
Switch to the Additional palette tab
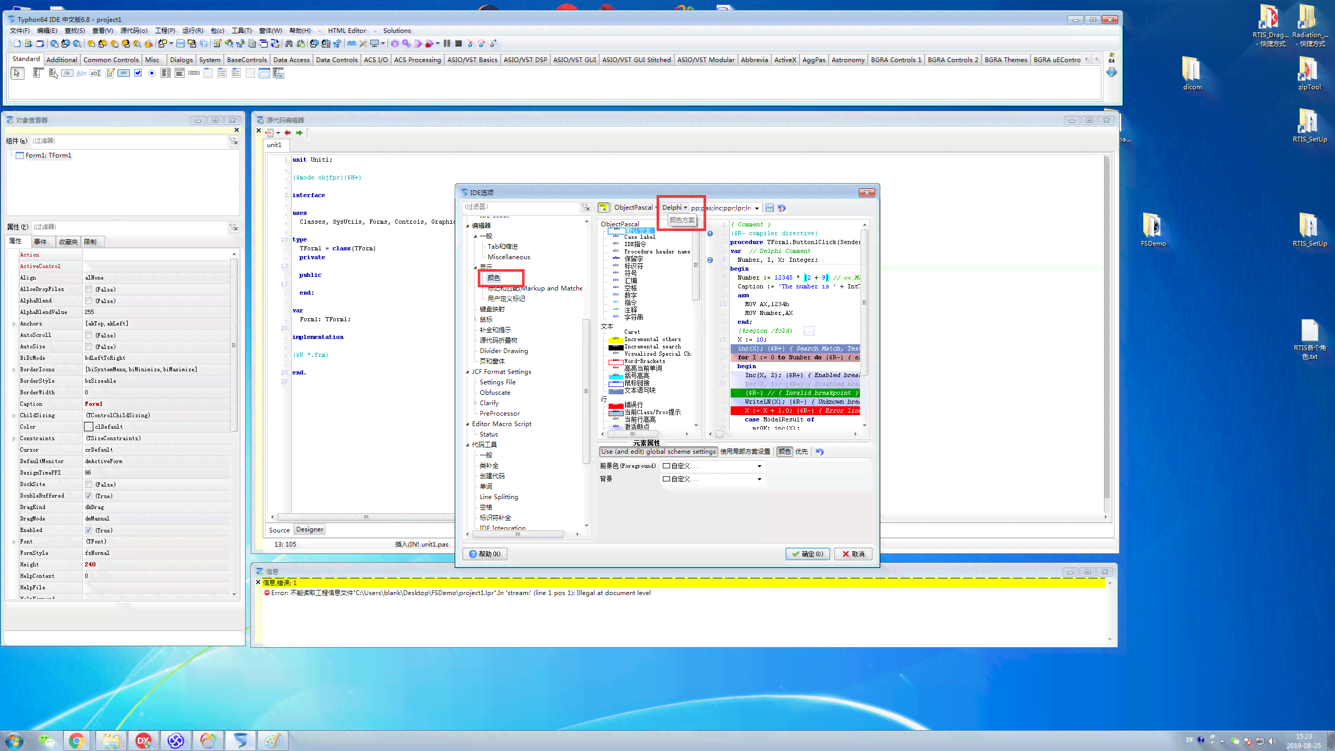[62, 60]
